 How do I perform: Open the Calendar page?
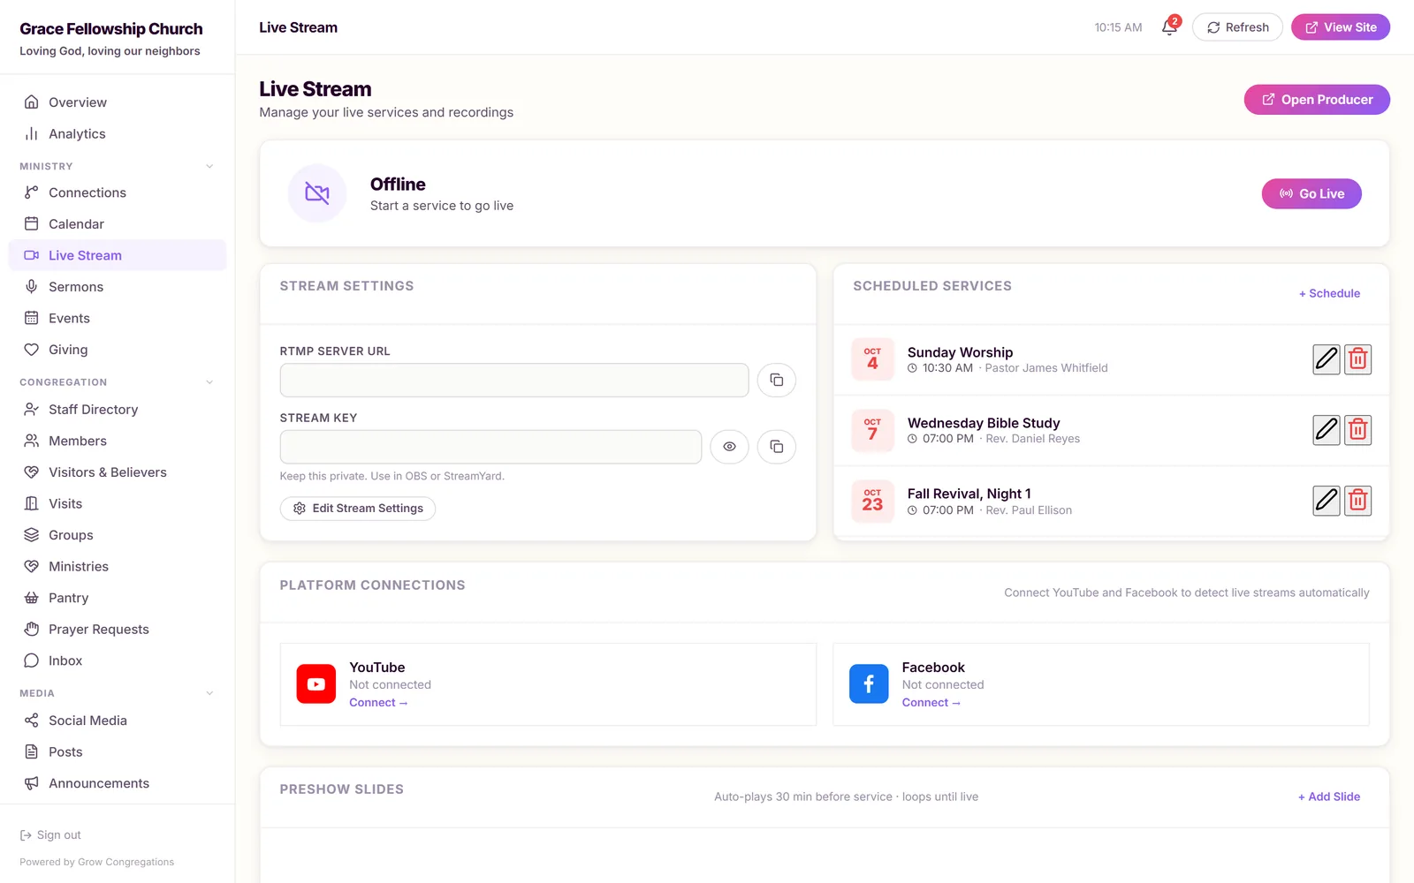(118, 224)
